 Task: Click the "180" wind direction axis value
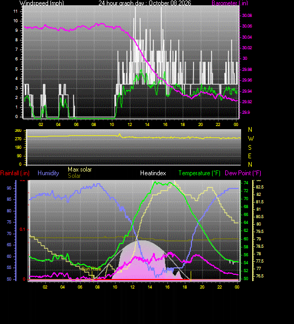tap(18, 147)
